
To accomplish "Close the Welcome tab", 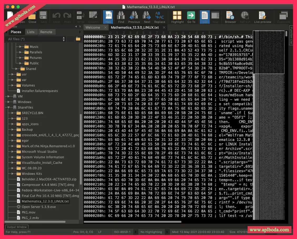I will click(105, 28).
